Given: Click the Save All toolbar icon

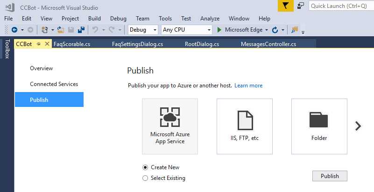Looking at the screenshot, I should click(81, 30).
